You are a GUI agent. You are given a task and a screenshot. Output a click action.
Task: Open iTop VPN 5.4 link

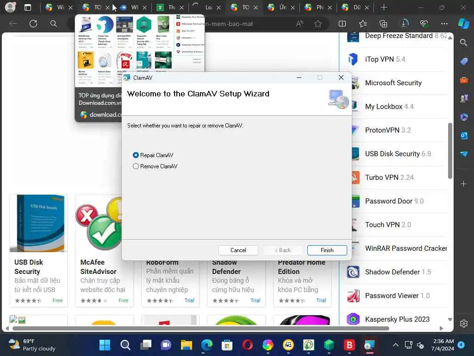point(385,59)
